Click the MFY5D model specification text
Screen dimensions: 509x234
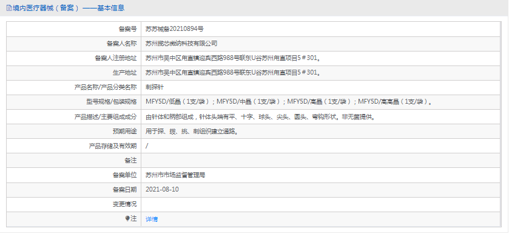tap(289, 102)
